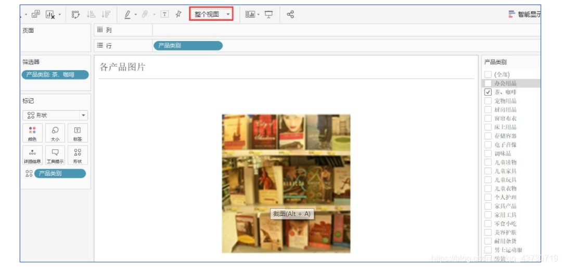Select the 产品类别: 茶、咖啡 filter pill

pyautogui.click(x=55, y=75)
